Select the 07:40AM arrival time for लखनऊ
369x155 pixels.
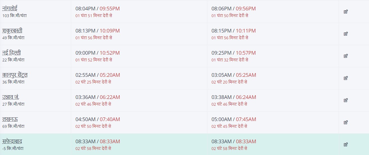tap(110, 119)
